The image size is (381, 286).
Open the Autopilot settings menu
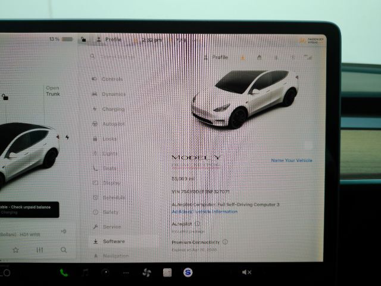108,124
